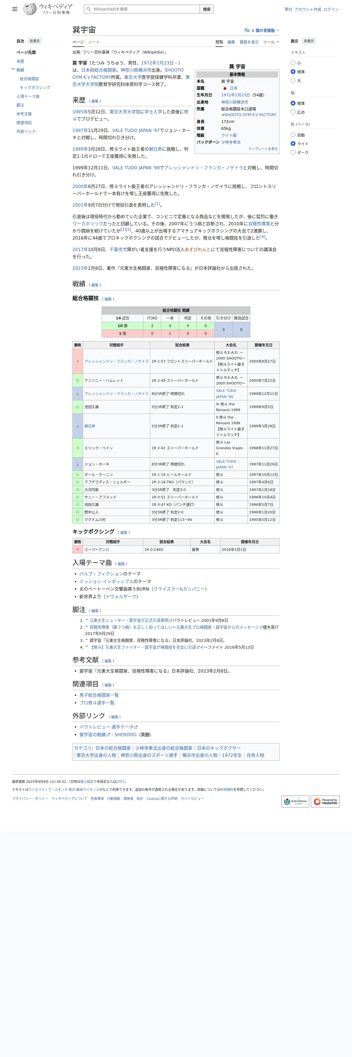Click the エリック・ペイン opponent cell

(117, 448)
